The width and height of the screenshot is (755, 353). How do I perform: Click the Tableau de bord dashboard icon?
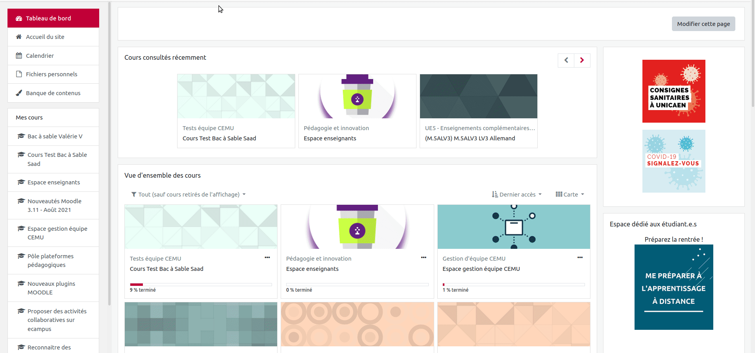pos(19,18)
